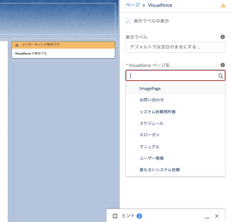Go to ページ breadcrumb link
The height and width of the screenshot is (222, 231).
(x=132, y=5)
